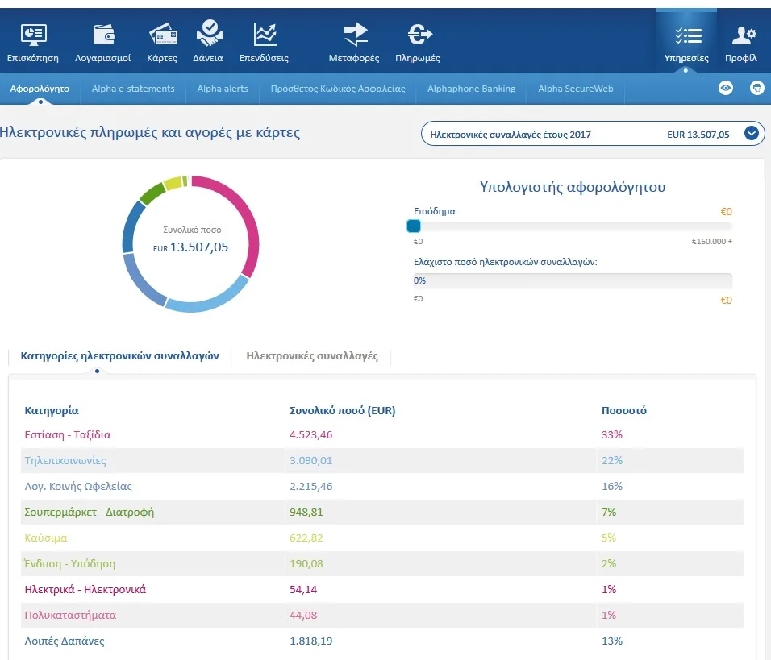Open the Προφίλ user settings icon
The image size is (771, 660).
[742, 37]
